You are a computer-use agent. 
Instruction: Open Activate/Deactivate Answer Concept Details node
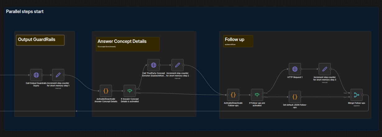[106, 91]
